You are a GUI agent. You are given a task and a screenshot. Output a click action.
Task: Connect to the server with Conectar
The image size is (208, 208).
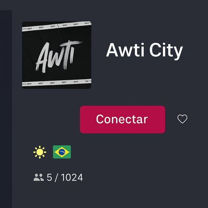pyautogui.click(x=122, y=119)
